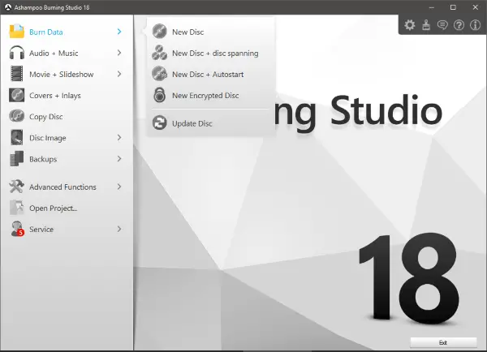Select the Open Project... menu label
The height and width of the screenshot is (352, 487).
coord(54,208)
